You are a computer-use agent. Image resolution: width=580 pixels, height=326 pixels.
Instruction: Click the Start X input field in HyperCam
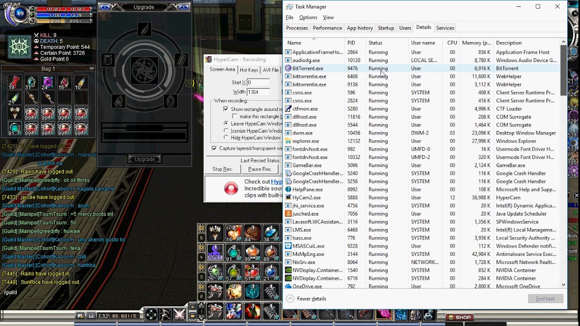[258, 82]
